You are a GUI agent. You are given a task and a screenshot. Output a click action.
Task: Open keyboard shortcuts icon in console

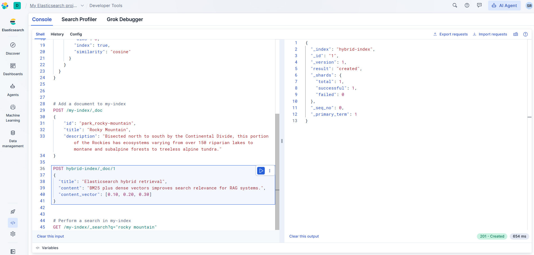pos(516,34)
